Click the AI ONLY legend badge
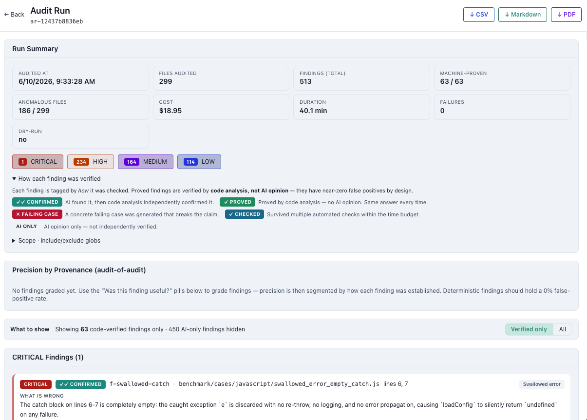 pos(26,227)
